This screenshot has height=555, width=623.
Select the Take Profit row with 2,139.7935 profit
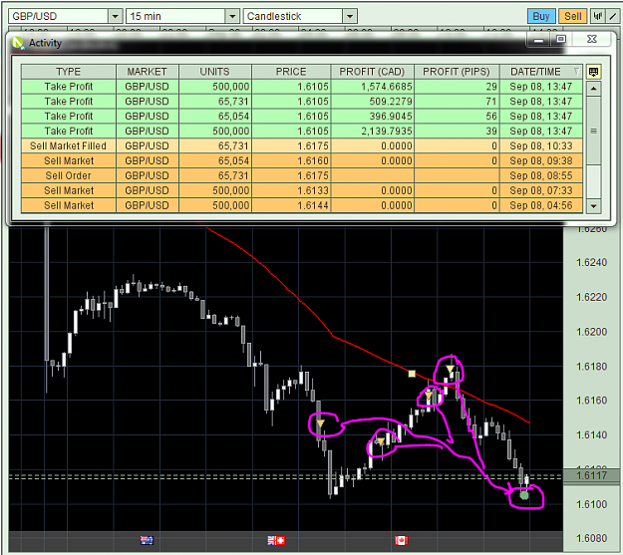pyautogui.click(x=302, y=132)
